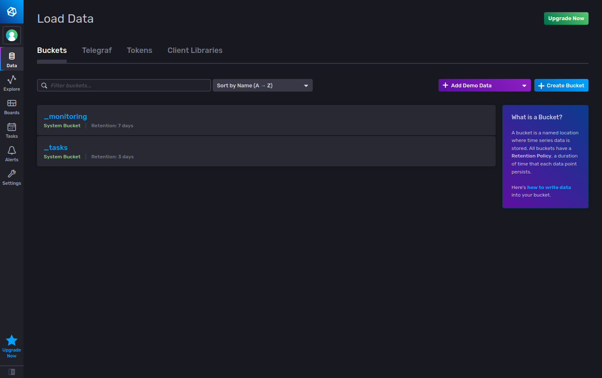Image resolution: width=602 pixels, height=378 pixels.
Task: Switch to the Tokens tab
Action: [140, 50]
